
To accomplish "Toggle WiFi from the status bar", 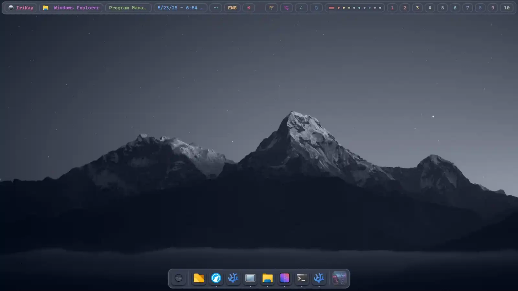I will coord(271,7).
